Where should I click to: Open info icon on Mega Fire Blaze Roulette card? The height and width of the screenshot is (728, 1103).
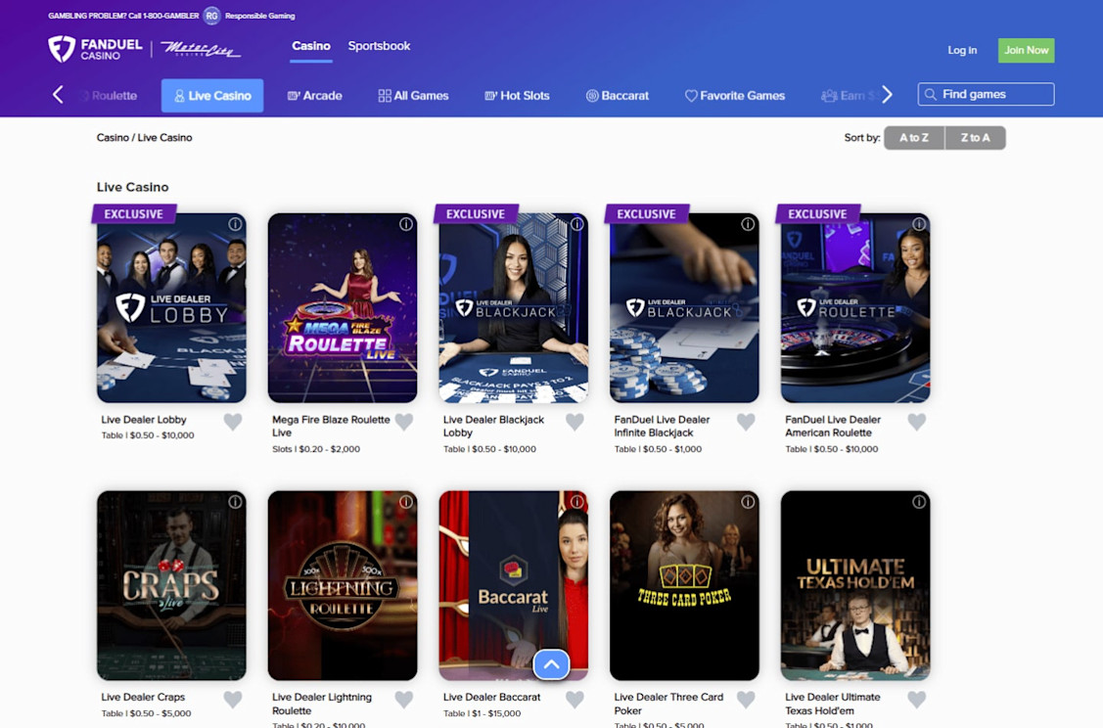tap(406, 224)
